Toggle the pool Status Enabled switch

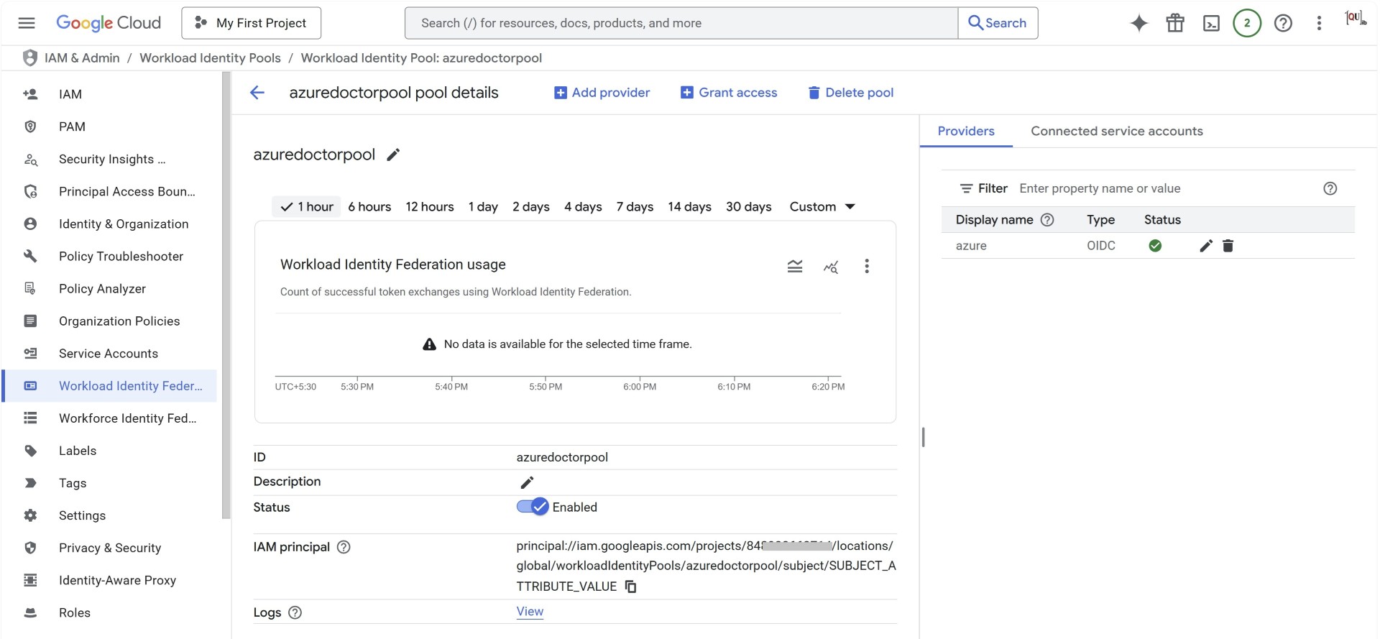pos(533,507)
